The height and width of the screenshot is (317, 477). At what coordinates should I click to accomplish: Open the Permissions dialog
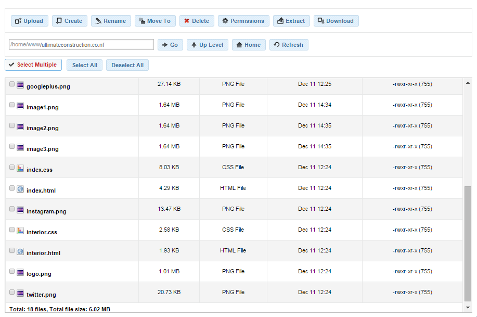pyautogui.click(x=243, y=21)
